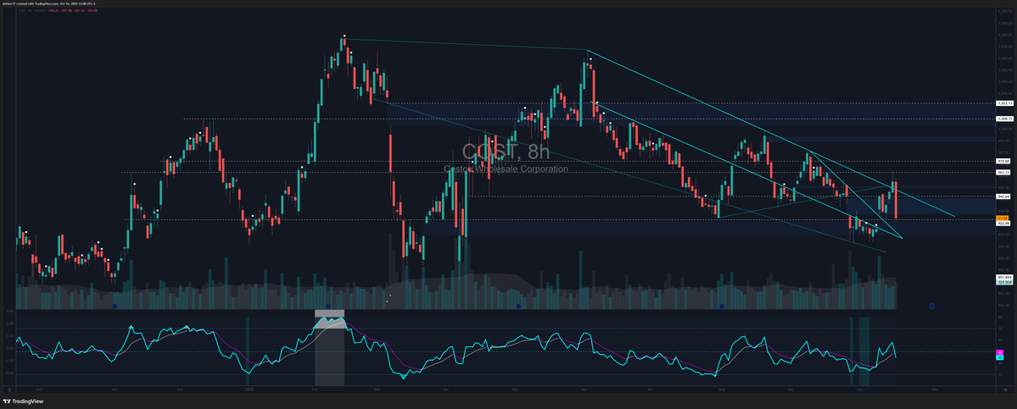Click the 942.64 price level label
Screen dimensions: 1017x409
(1003, 196)
